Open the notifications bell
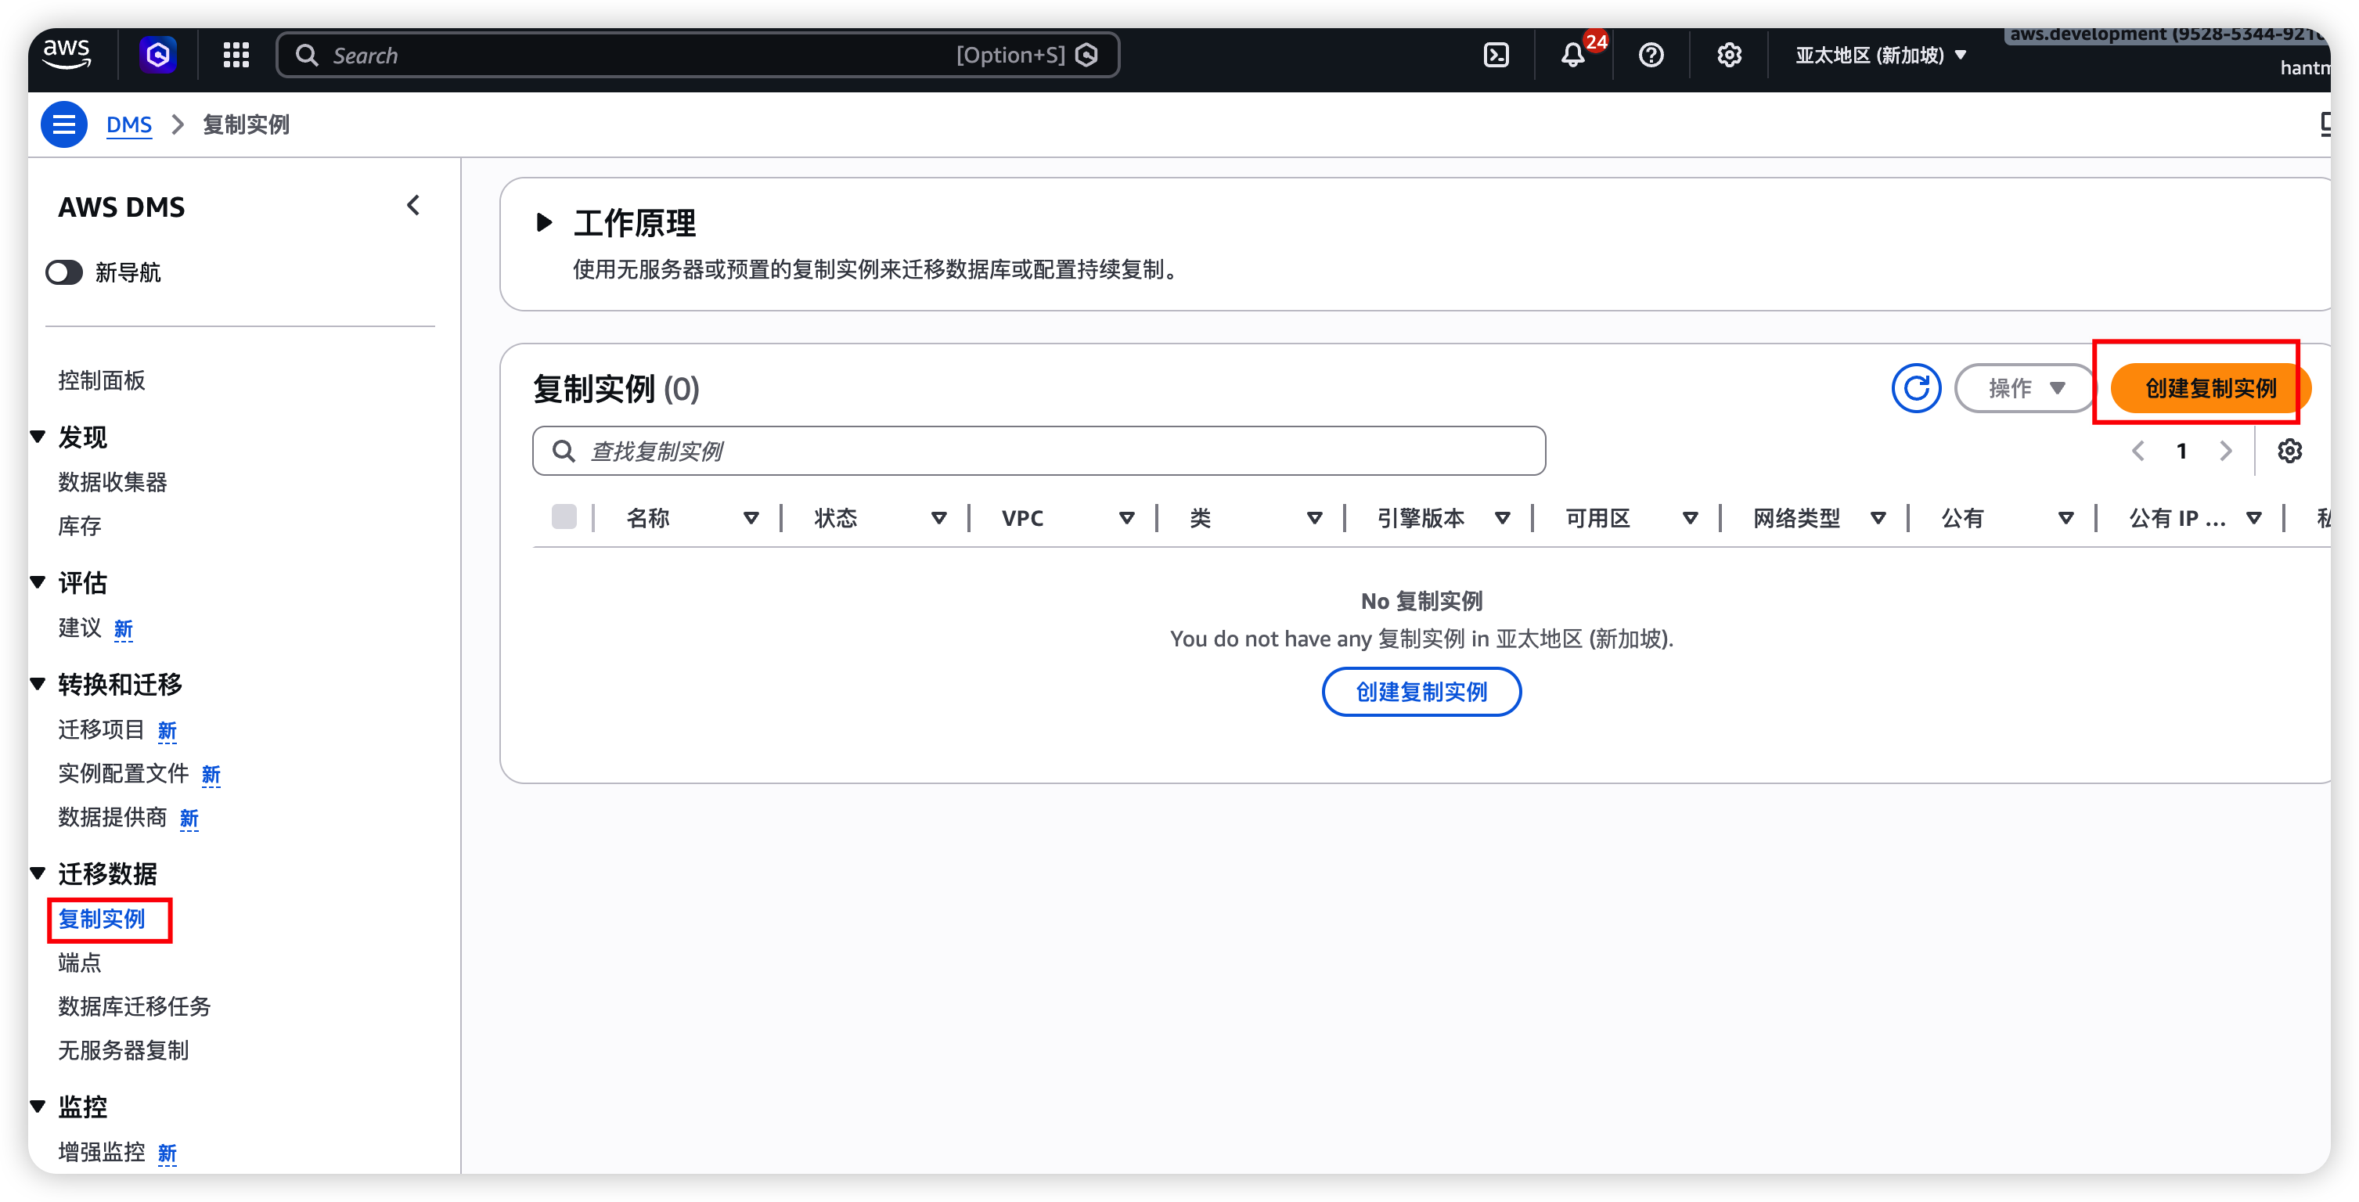2359x1202 pixels. (x=1572, y=55)
